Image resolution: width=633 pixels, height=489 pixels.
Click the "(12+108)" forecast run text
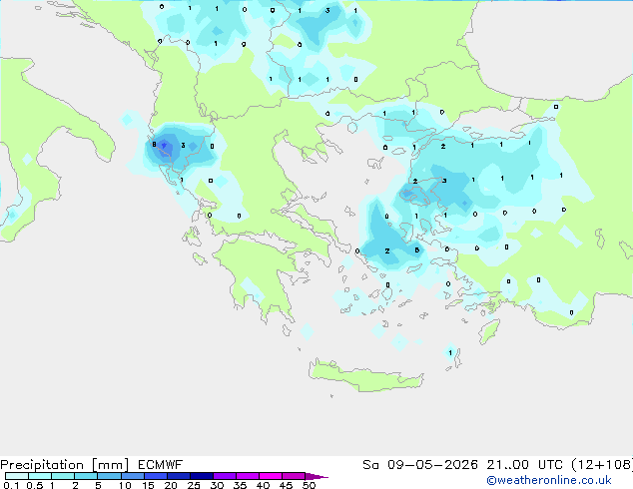click(x=602, y=465)
